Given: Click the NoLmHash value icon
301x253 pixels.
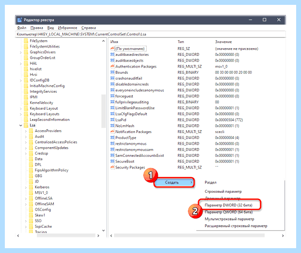Looking at the screenshot, I should [112, 126].
